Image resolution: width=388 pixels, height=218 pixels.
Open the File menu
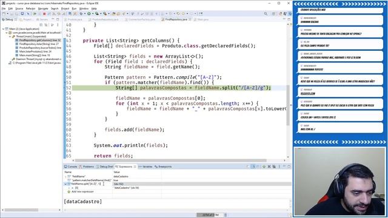tap(4, 8)
